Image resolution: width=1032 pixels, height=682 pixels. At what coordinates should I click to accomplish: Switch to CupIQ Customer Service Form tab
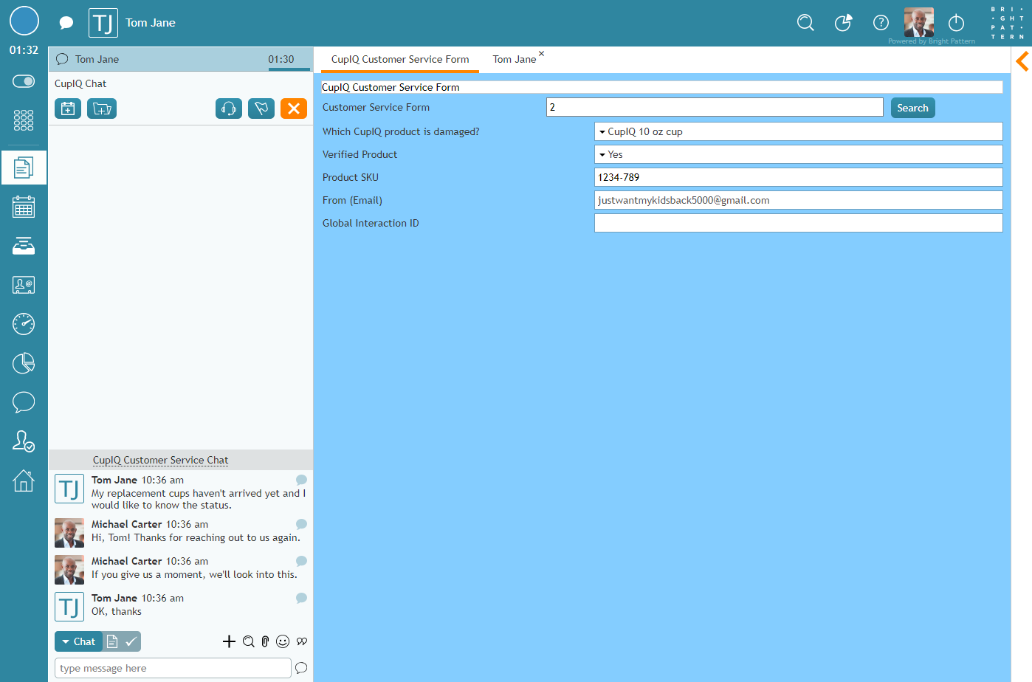pos(400,59)
